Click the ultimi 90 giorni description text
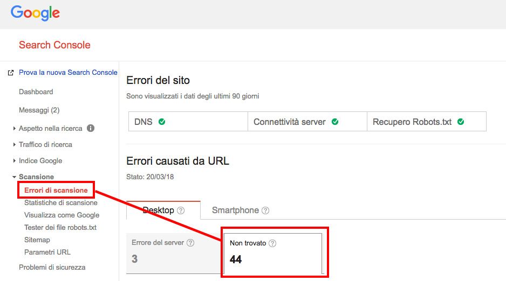Image resolution: width=506 pixels, height=281 pixels. pos(193,96)
